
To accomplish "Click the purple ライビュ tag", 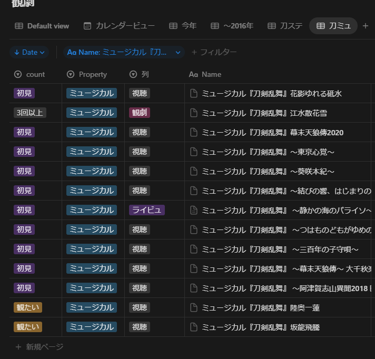I will pos(147,210).
